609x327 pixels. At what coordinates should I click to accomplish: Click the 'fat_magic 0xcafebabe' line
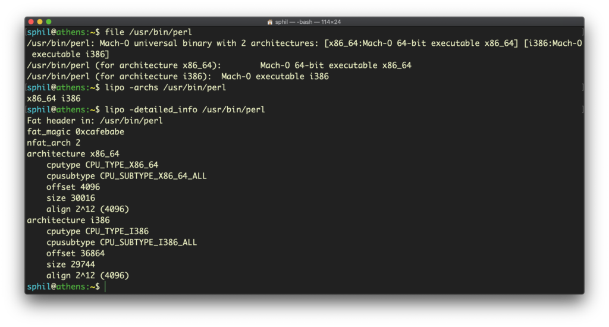(x=76, y=131)
